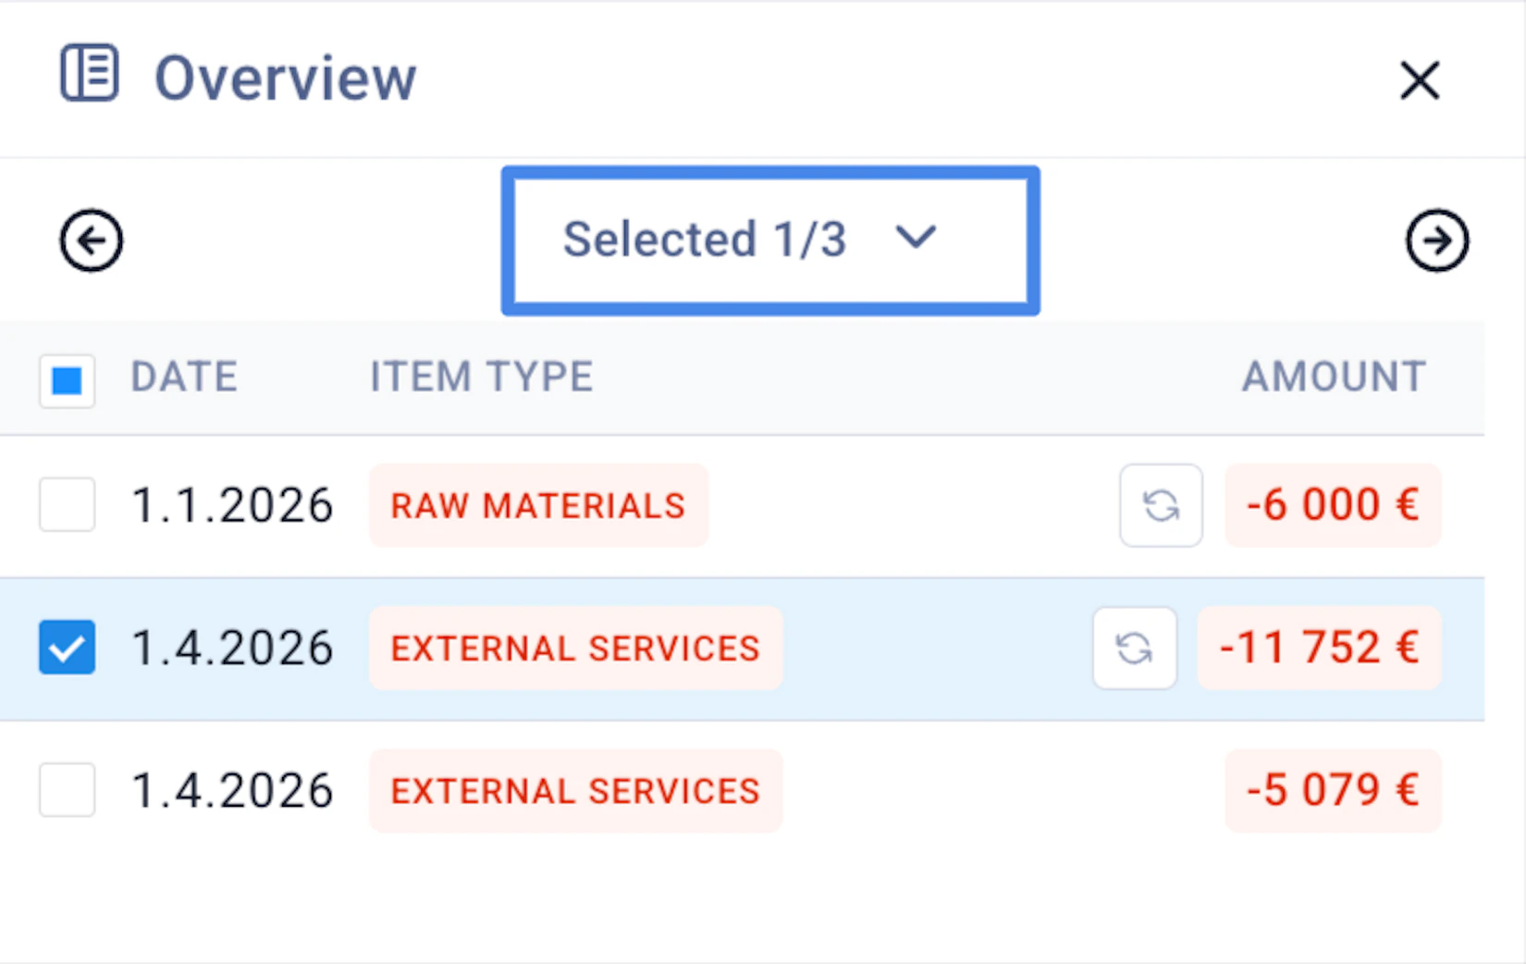Click the -6 000 € amount badge

pyautogui.click(x=1333, y=505)
